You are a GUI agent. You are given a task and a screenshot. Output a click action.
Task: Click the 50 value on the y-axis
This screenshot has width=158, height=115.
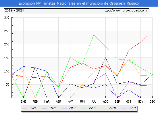coord(7,85)
